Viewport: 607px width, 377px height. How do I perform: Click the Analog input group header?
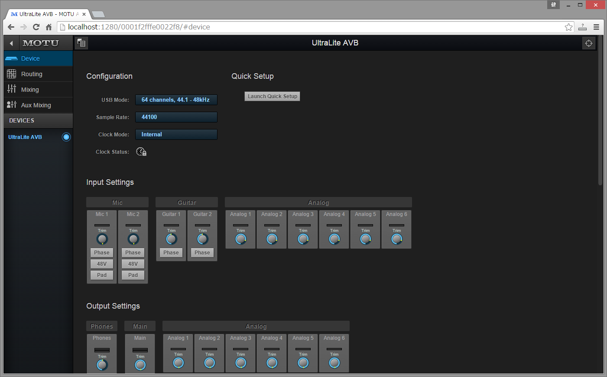coord(318,203)
